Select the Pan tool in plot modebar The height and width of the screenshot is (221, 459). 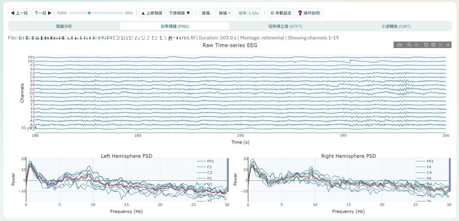417,45
